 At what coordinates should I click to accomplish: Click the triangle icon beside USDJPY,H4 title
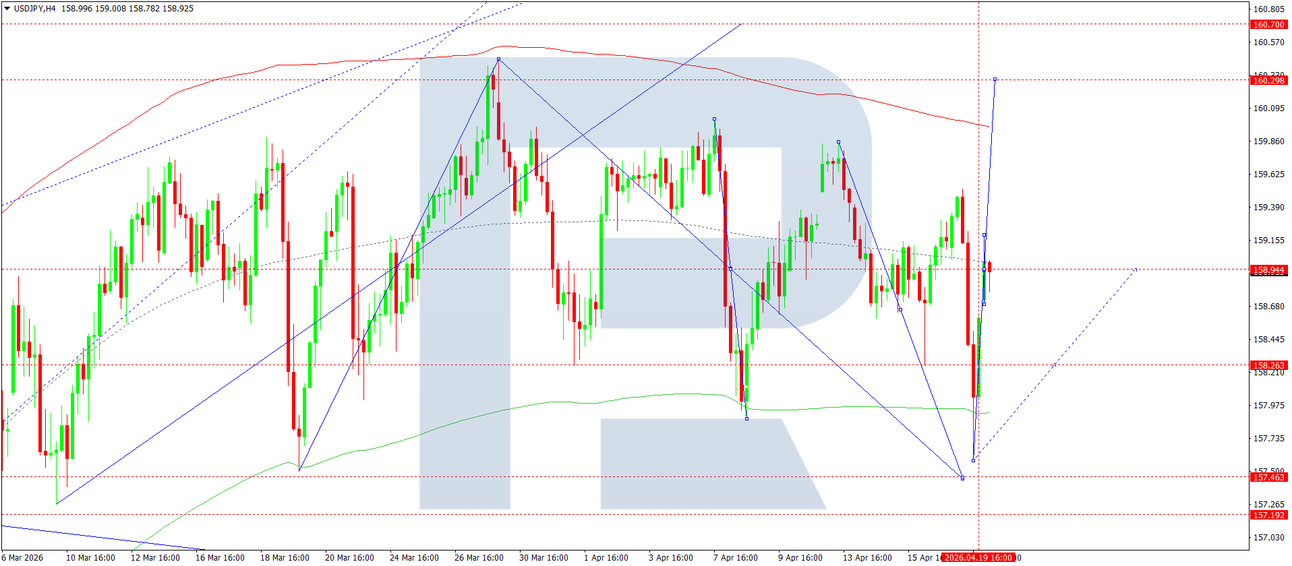(x=7, y=9)
